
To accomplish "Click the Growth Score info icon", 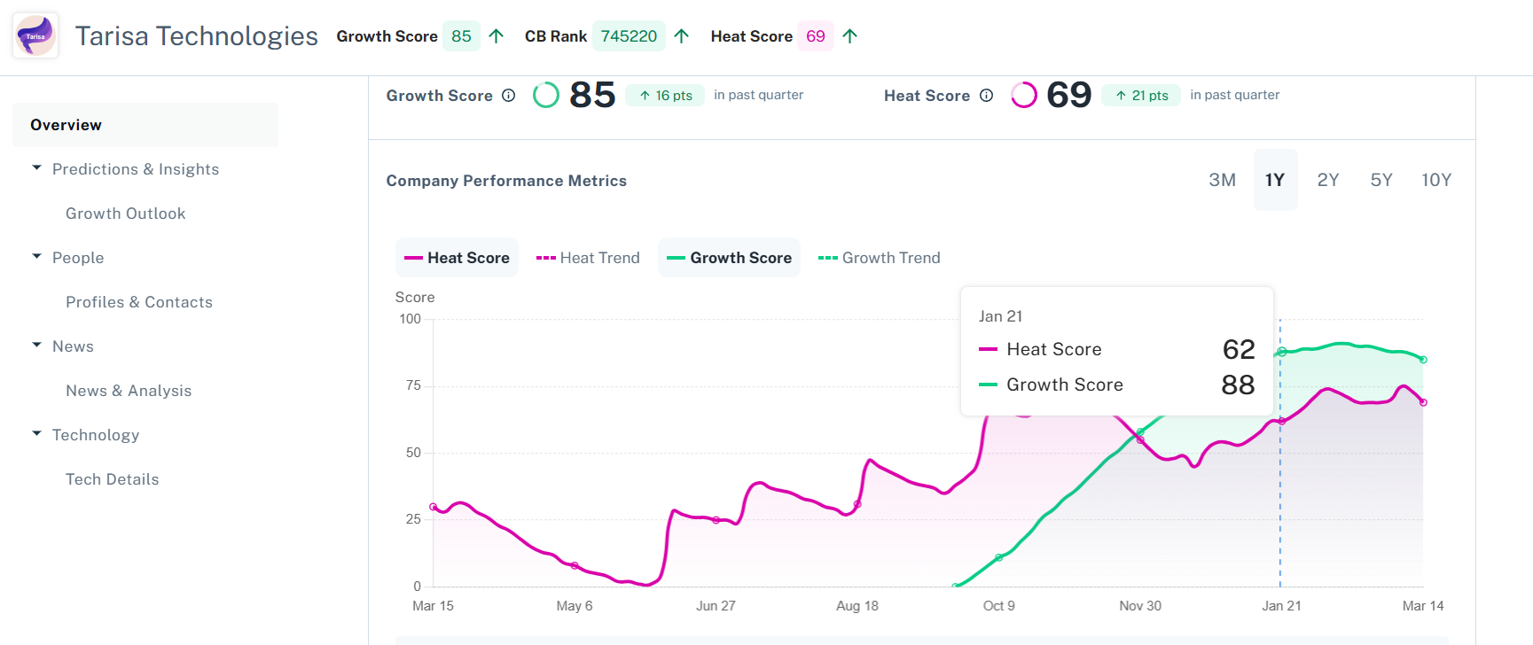I will click(x=508, y=96).
